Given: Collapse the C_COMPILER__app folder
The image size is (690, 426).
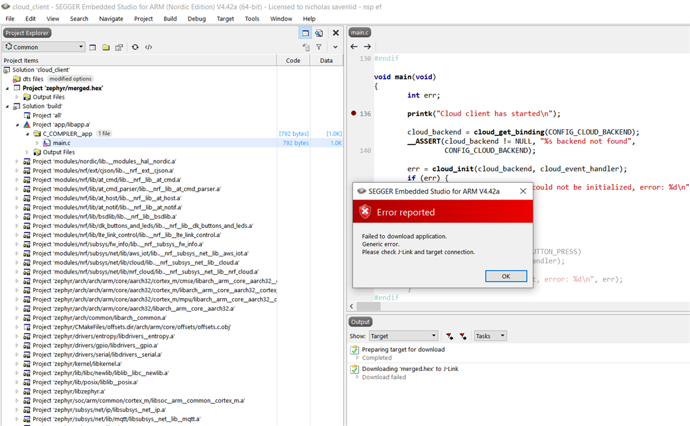Looking at the screenshot, I should (27, 134).
